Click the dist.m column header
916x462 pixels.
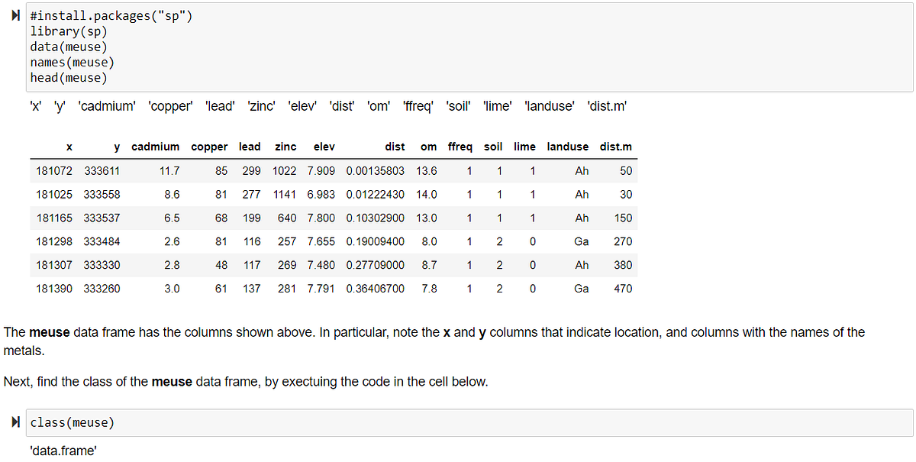click(616, 147)
